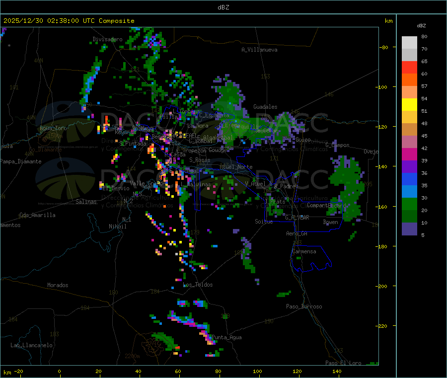
Task: Click the 2200m elevation contour label
Action: point(132,356)
